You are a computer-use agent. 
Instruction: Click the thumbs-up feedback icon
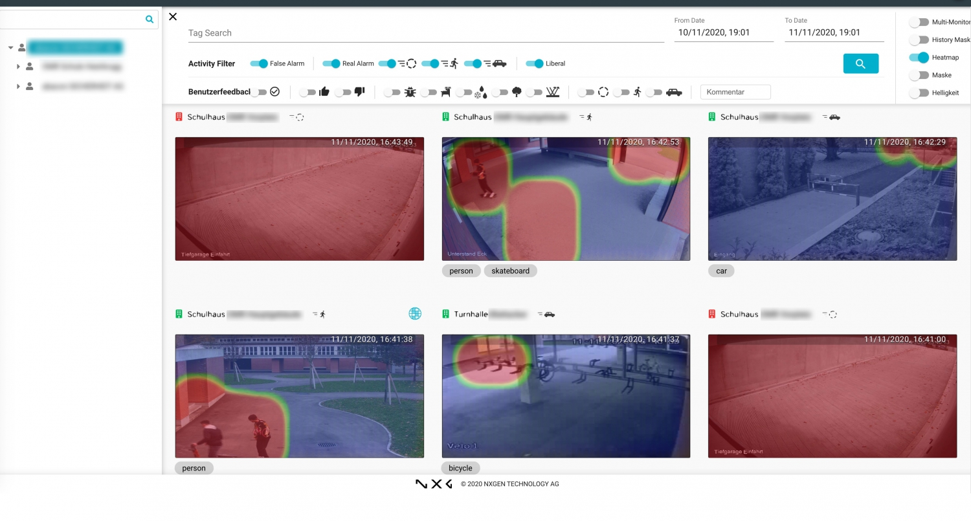tap(324, 92)
